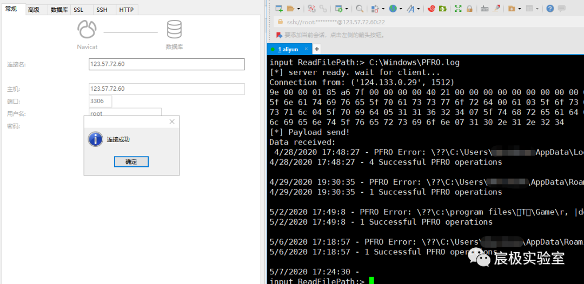Open the font settings icon
This screenshot has height=284, width=584.
(x=410, y=9)
